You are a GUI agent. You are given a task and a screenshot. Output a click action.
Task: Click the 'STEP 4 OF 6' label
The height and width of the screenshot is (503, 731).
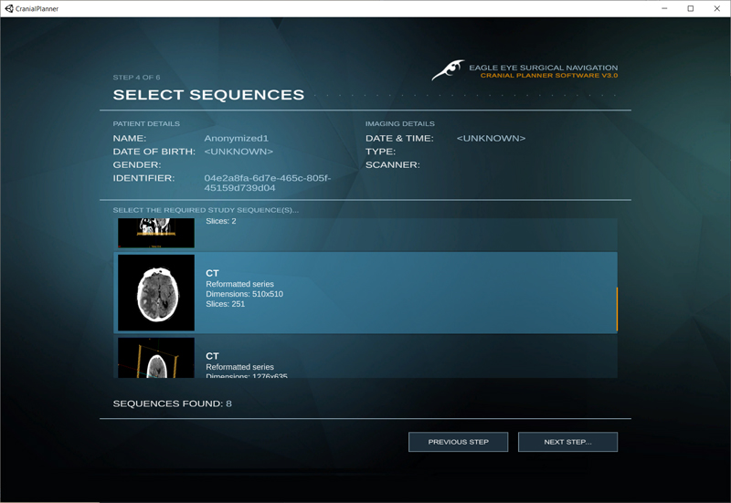(x=136, y=78)
